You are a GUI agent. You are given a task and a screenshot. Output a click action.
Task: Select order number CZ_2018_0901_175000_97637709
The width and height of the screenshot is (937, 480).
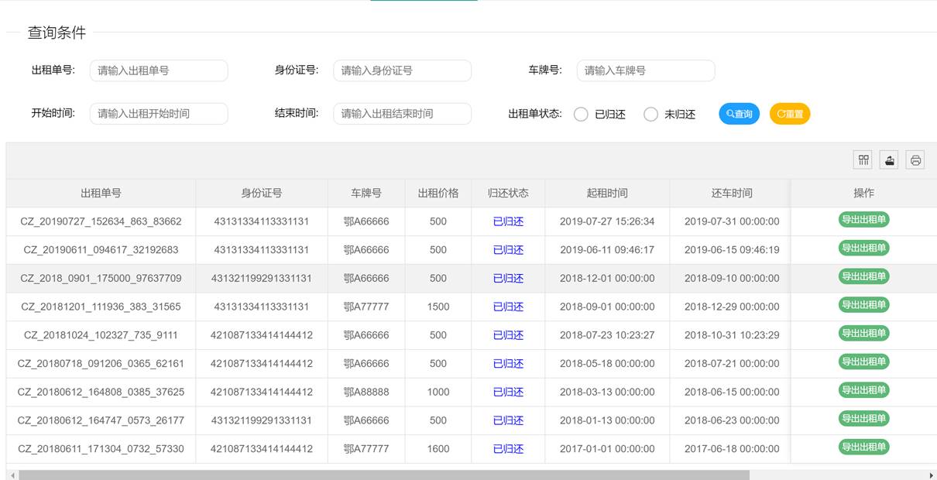101,278
